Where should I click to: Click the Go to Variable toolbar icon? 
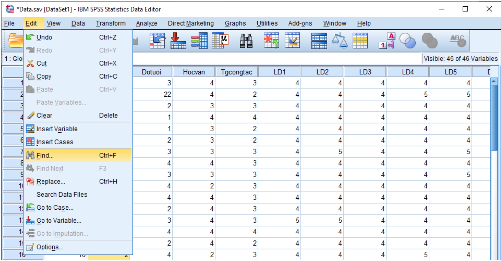(178, 41)
